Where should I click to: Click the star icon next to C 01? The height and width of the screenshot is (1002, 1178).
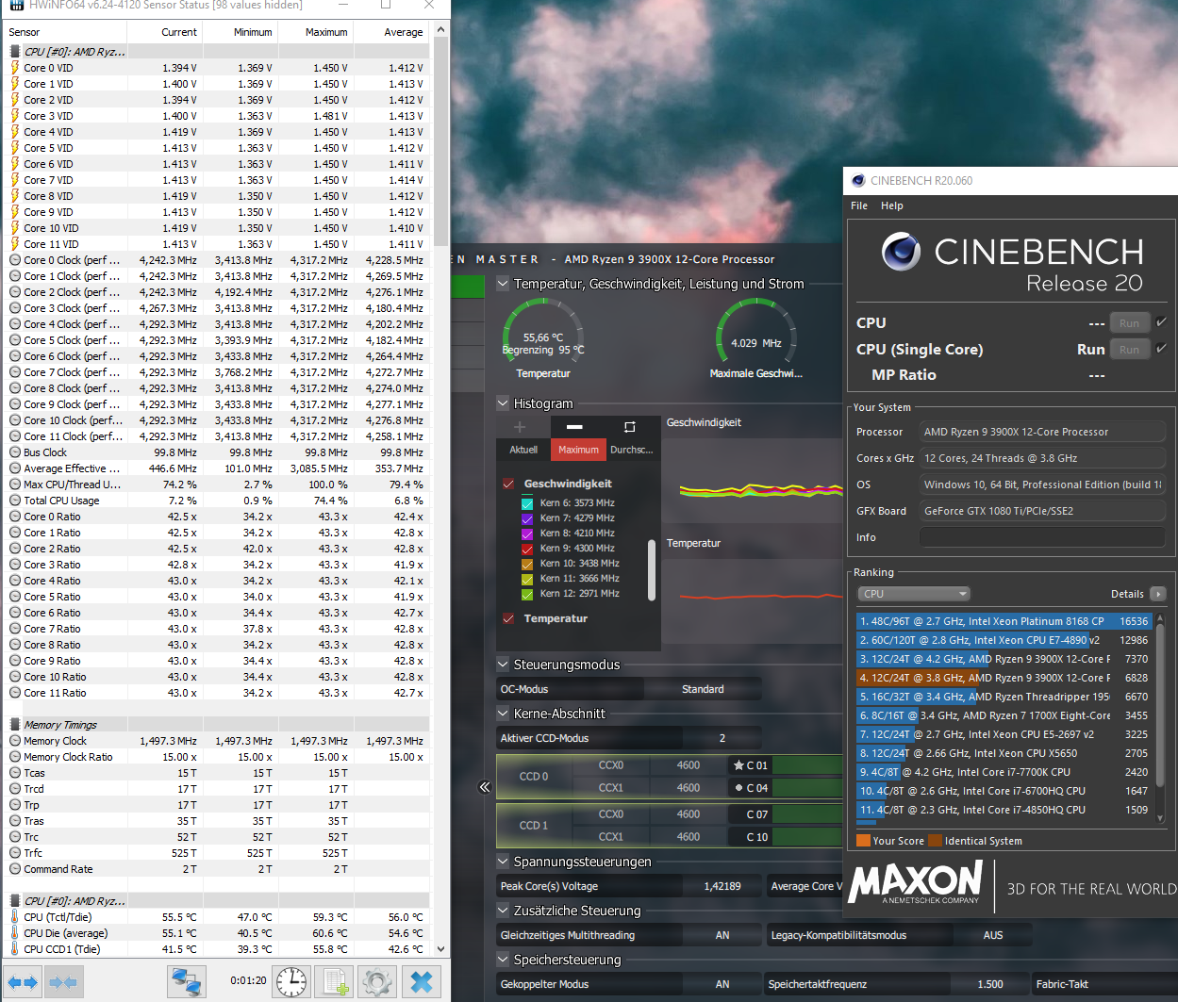point(738,765)
